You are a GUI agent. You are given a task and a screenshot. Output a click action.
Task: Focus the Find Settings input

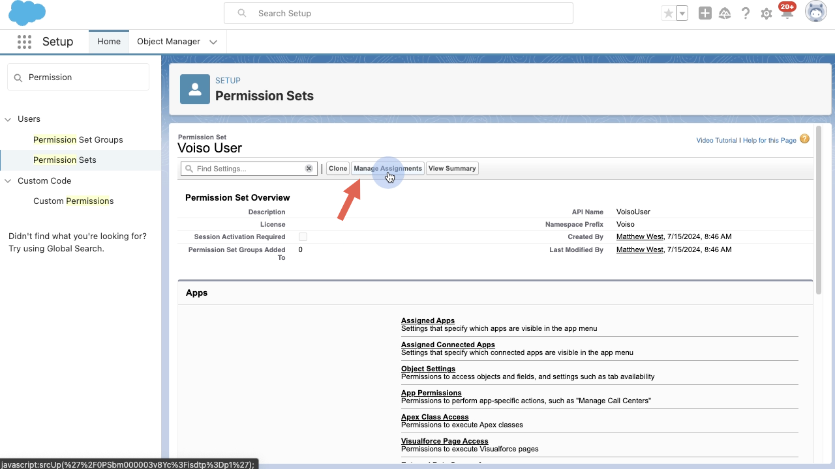pos(249,169)
